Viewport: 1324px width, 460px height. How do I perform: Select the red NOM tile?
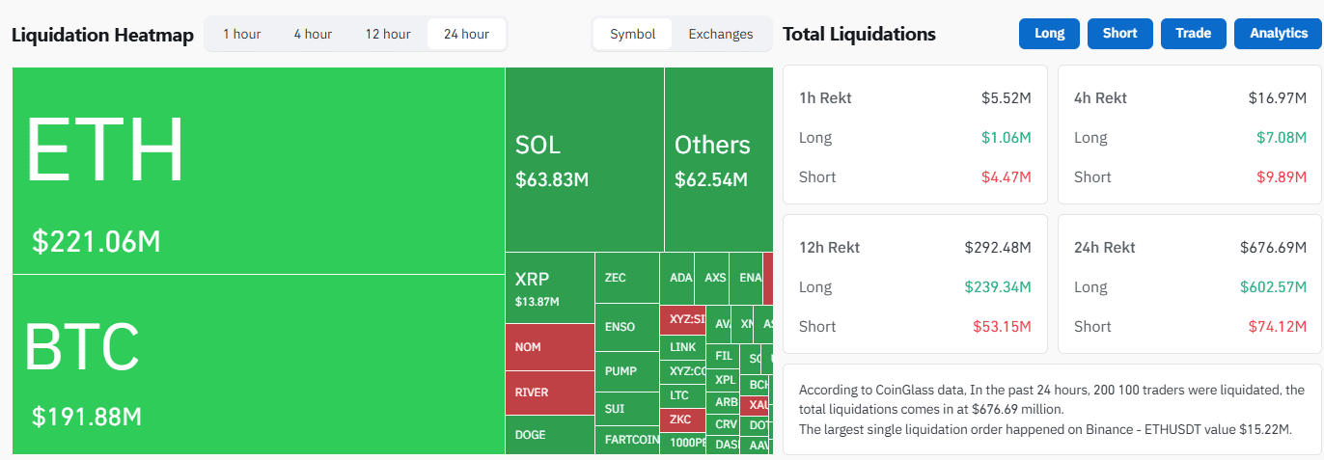(549, 347)
